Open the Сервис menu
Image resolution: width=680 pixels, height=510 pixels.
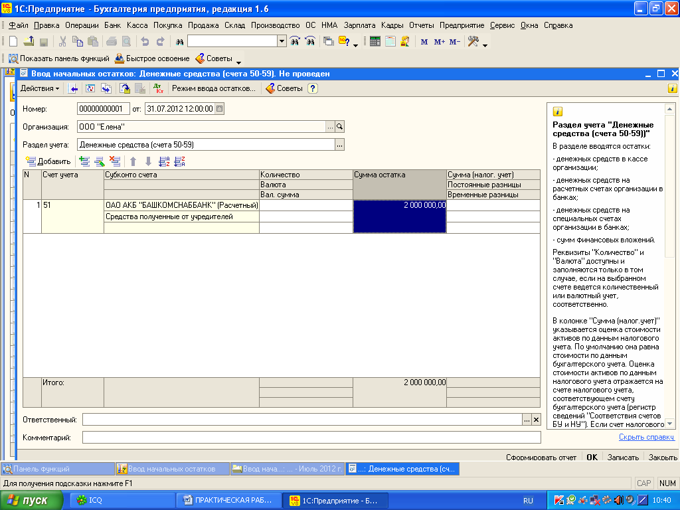click(x=502, y=25)
